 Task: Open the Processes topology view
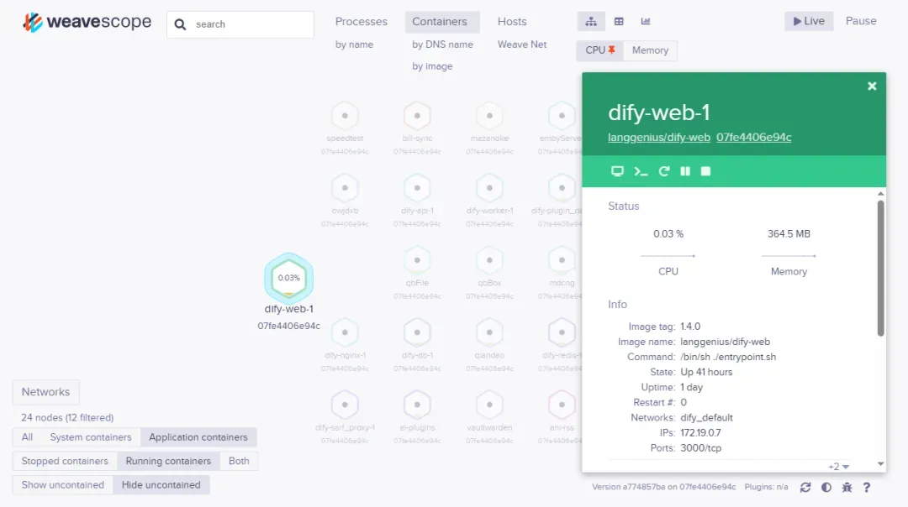tap(361, 21)
